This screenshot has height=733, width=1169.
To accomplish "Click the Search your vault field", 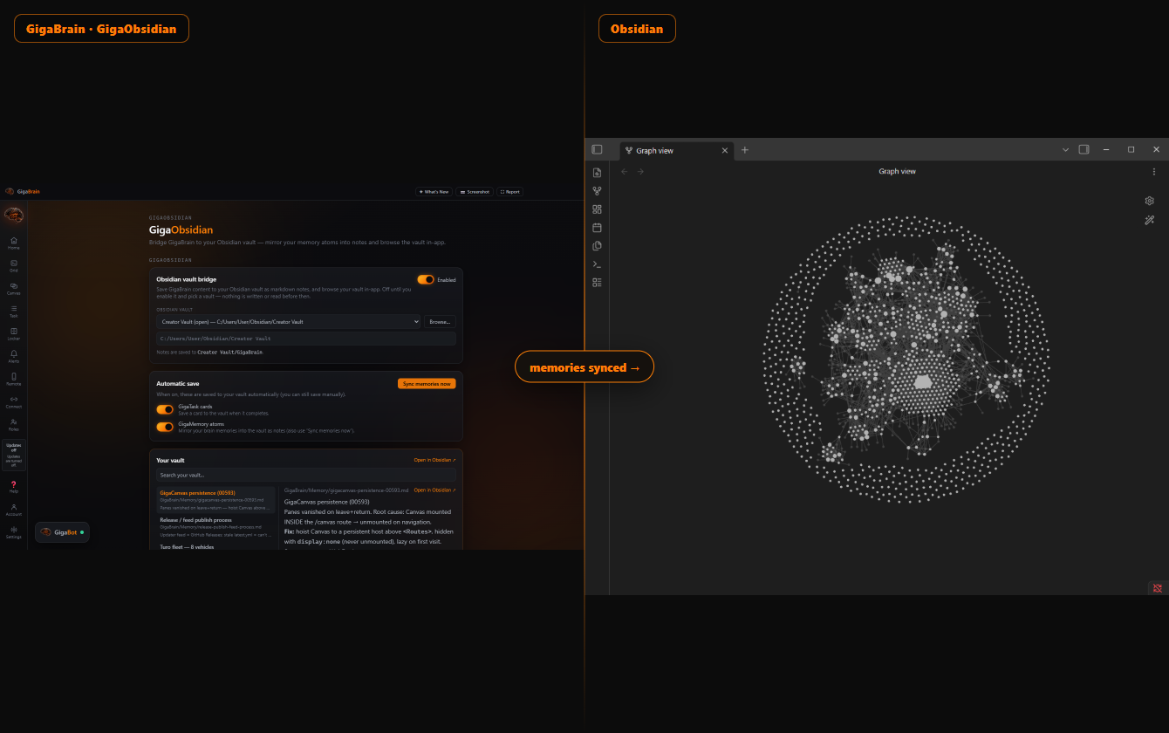I will [305, 475].
